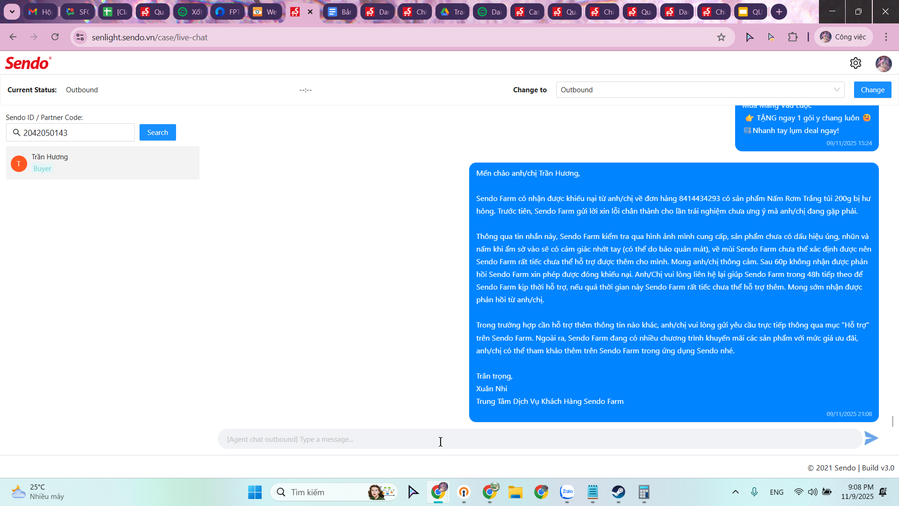View site information icon in address bar
Viewport: 899px width, 506px height.
[x=80, y=37]
